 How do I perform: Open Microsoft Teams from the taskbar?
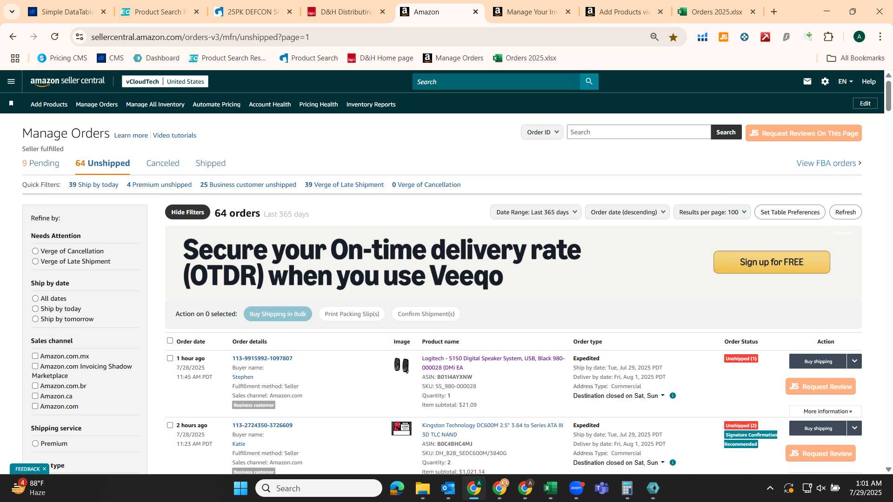tap(602, 488)
